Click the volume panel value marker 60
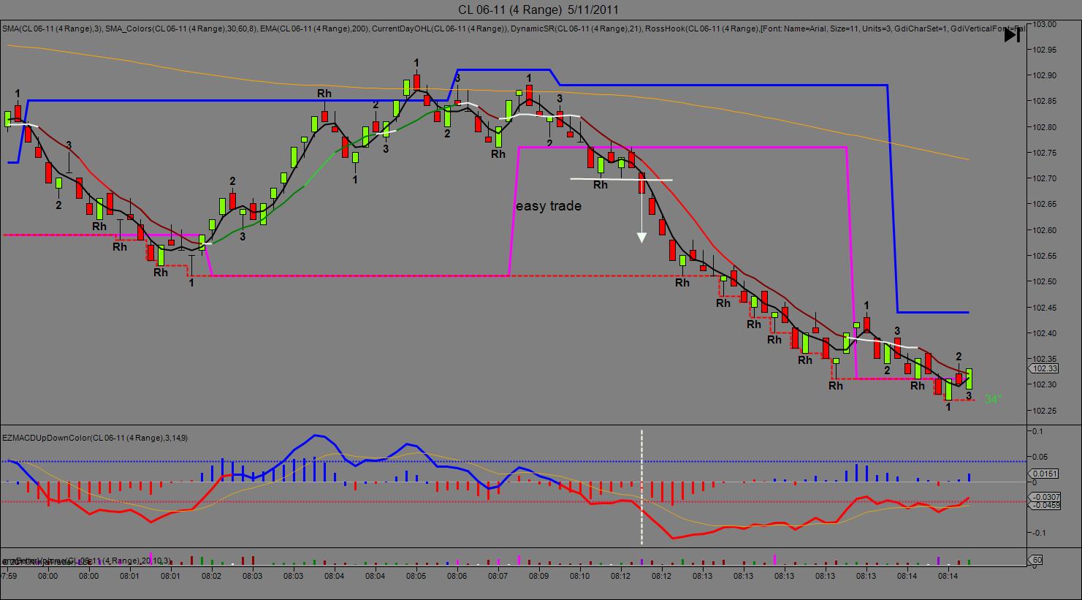 coord(1036,560)
